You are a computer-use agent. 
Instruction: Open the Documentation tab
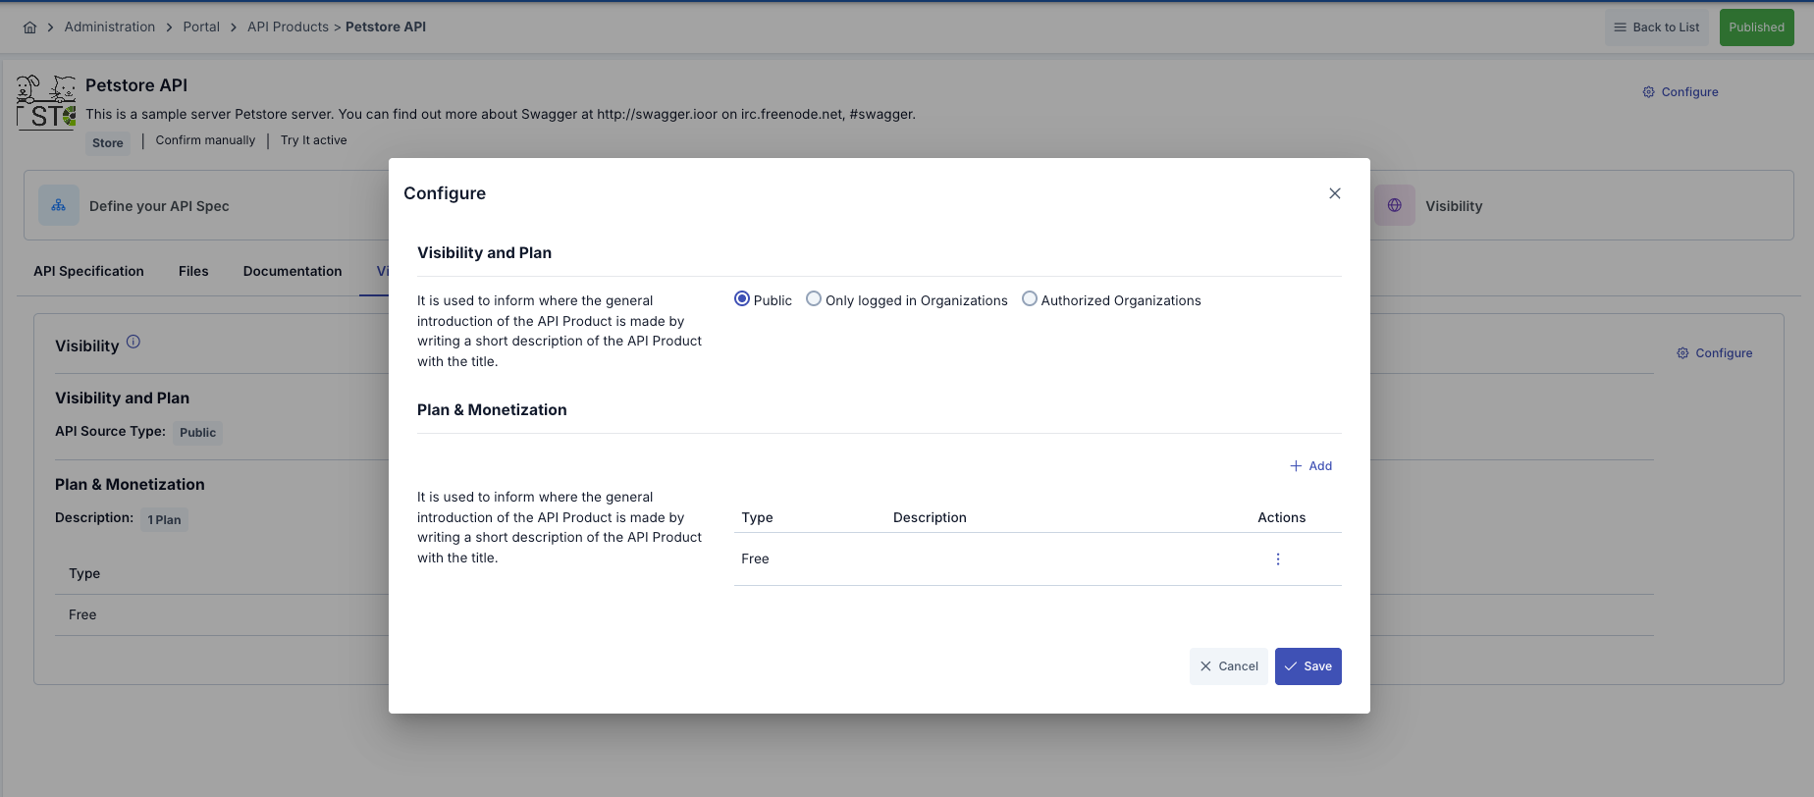click(293, 272)
